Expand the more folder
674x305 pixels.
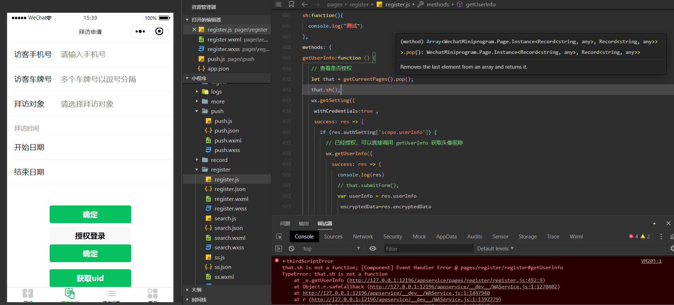click(197, 102)
